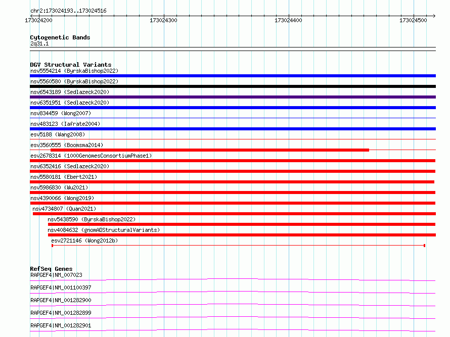
Task: Select nsv5580181 (Ebert2021) variant label
Action: (x=64, y=177)
